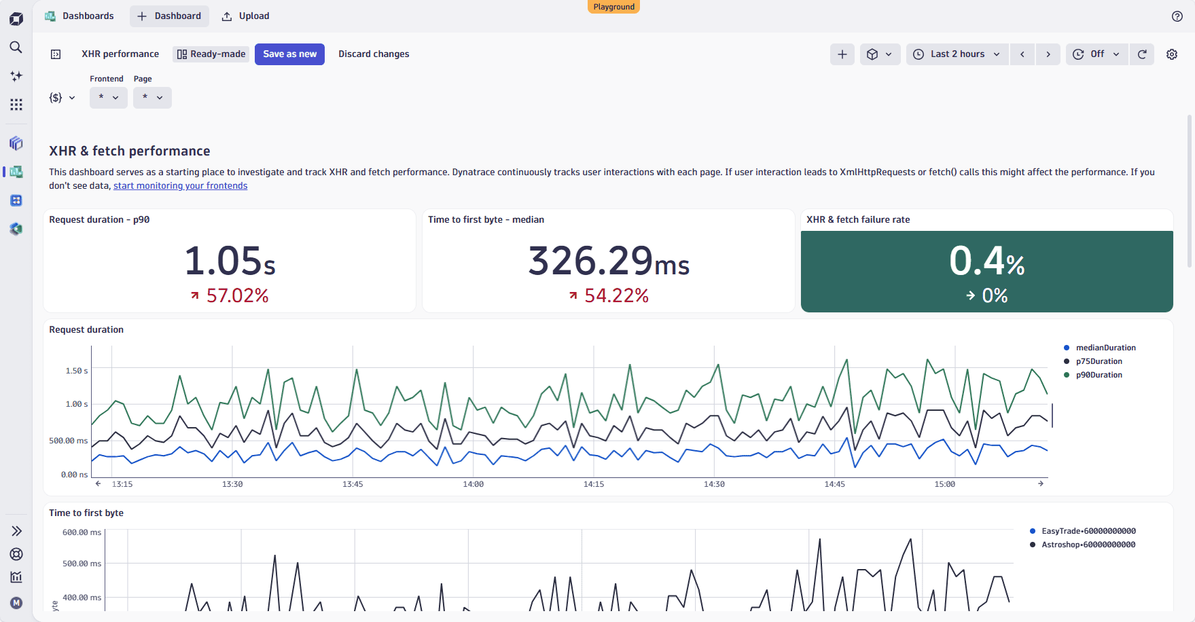The width and height of the screenshot is (1195, 622).
Task: Click the Upload menu item
Action: click(246, 16)
